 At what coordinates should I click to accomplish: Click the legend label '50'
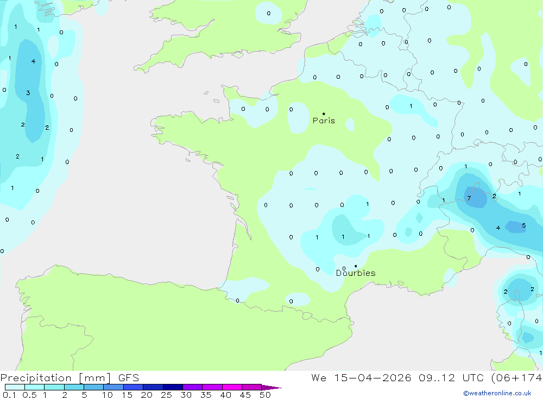[x=265, y=395]
